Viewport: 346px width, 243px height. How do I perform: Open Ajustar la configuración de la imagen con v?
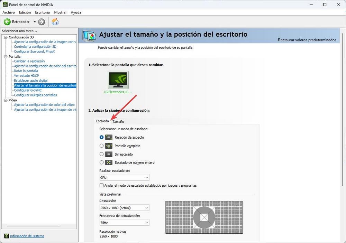[45, 42]
